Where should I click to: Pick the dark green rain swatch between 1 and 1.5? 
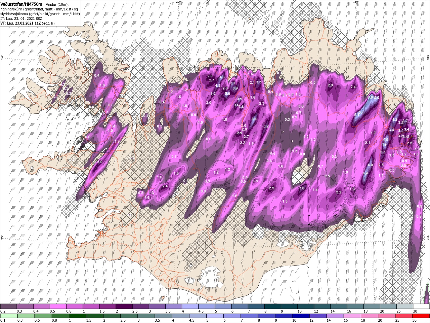(x=77, y=316)
